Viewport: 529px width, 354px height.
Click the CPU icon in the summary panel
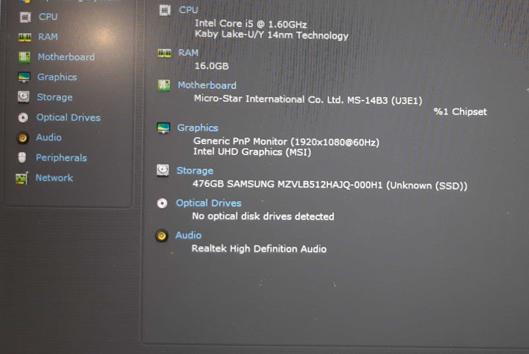click(165, 11)
